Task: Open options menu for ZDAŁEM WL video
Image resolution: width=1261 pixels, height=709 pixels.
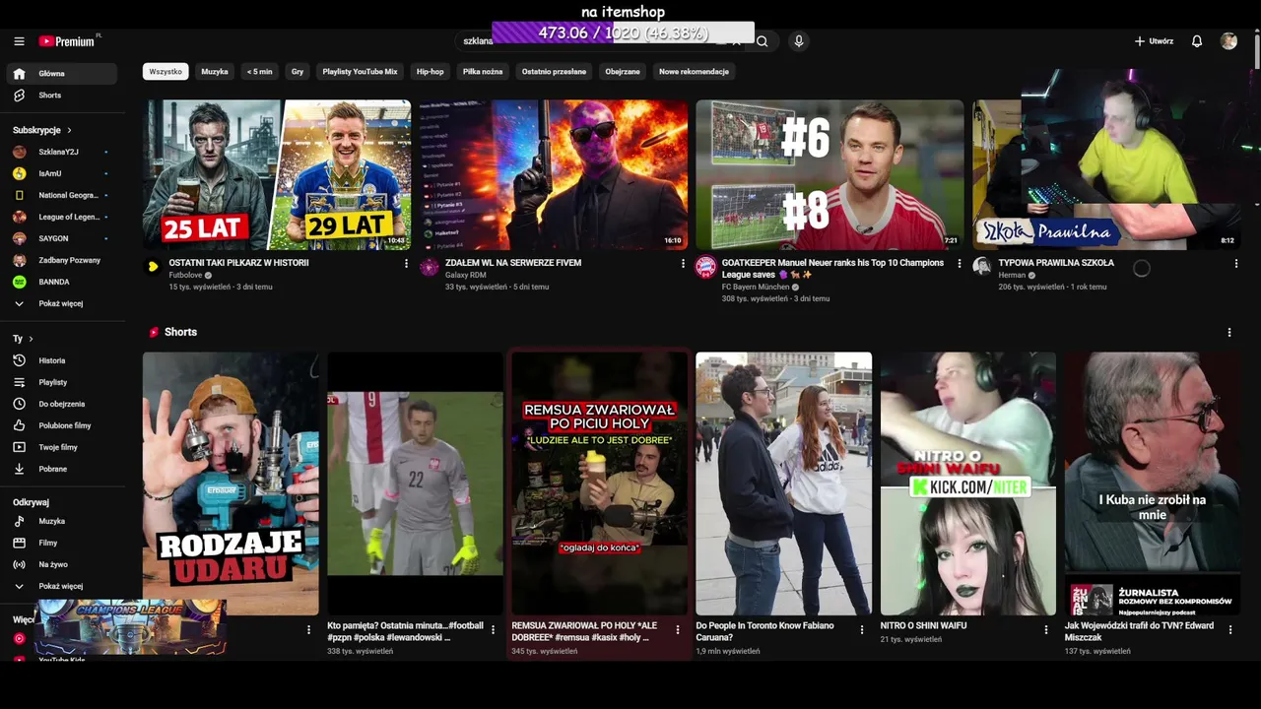Action: coord(683,264)
